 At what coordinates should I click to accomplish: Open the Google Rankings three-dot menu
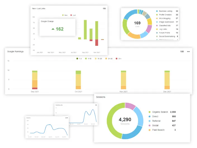pos(188,52)
